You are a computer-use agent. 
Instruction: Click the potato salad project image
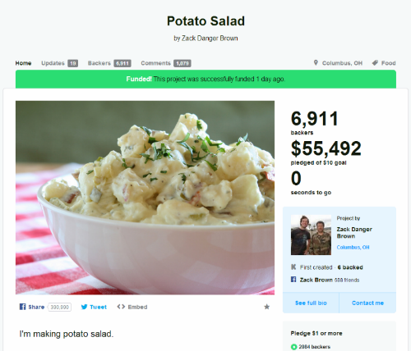click(x=145, y=198)
